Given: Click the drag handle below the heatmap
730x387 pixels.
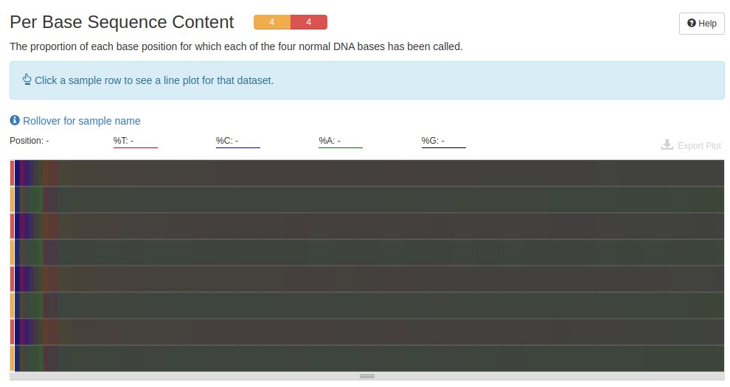Looking at the screenshot, I should (367, 376).
